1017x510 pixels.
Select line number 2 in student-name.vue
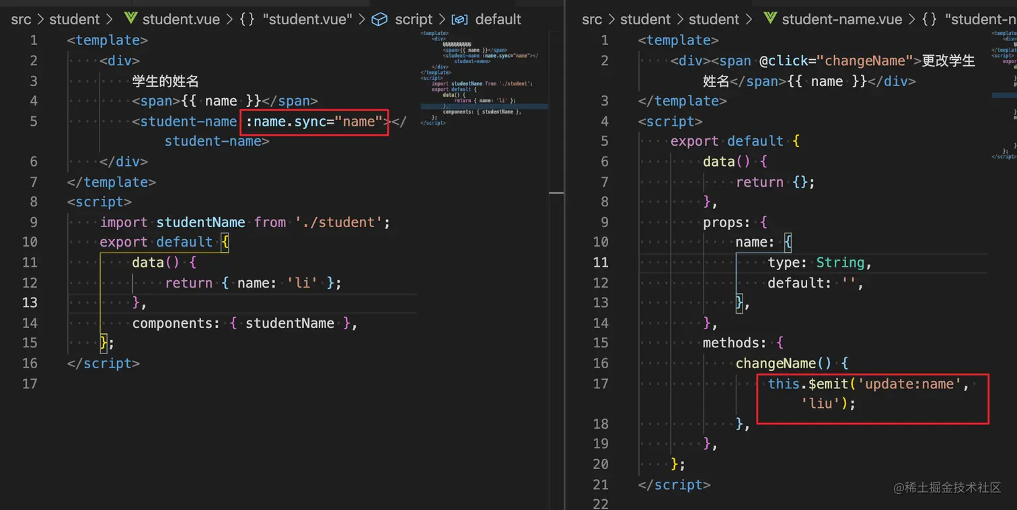(x=604, y=60)
